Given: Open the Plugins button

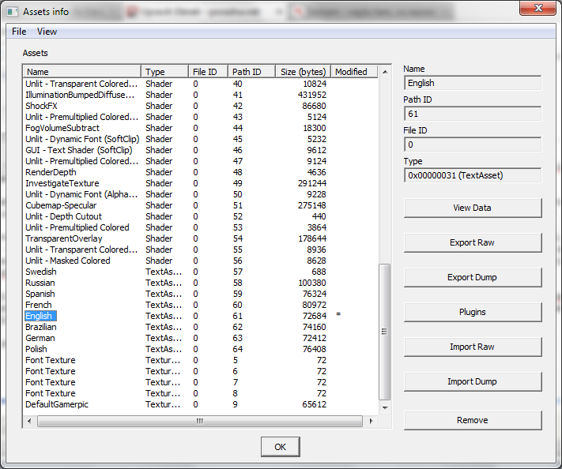Looking at the screenshot, I should click(472, 312).
